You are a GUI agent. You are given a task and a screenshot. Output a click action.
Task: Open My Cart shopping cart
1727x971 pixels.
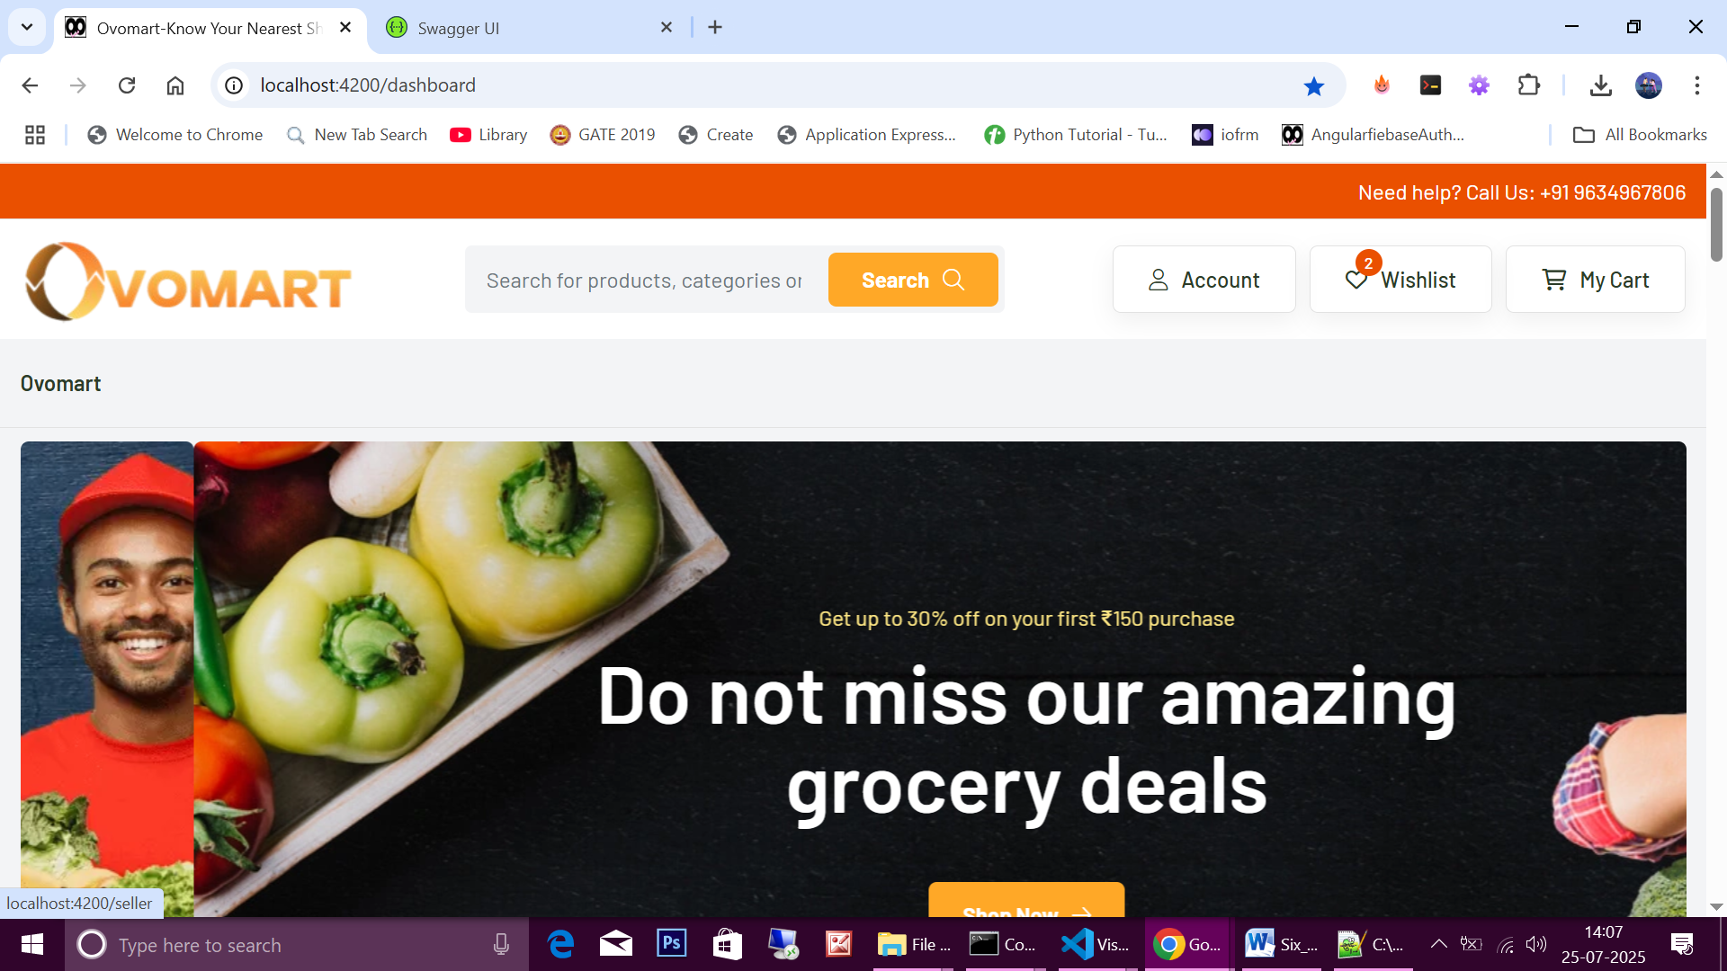1595,280
